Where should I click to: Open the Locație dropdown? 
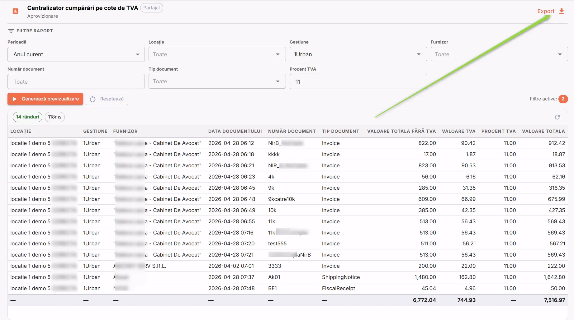click(217, 54)
